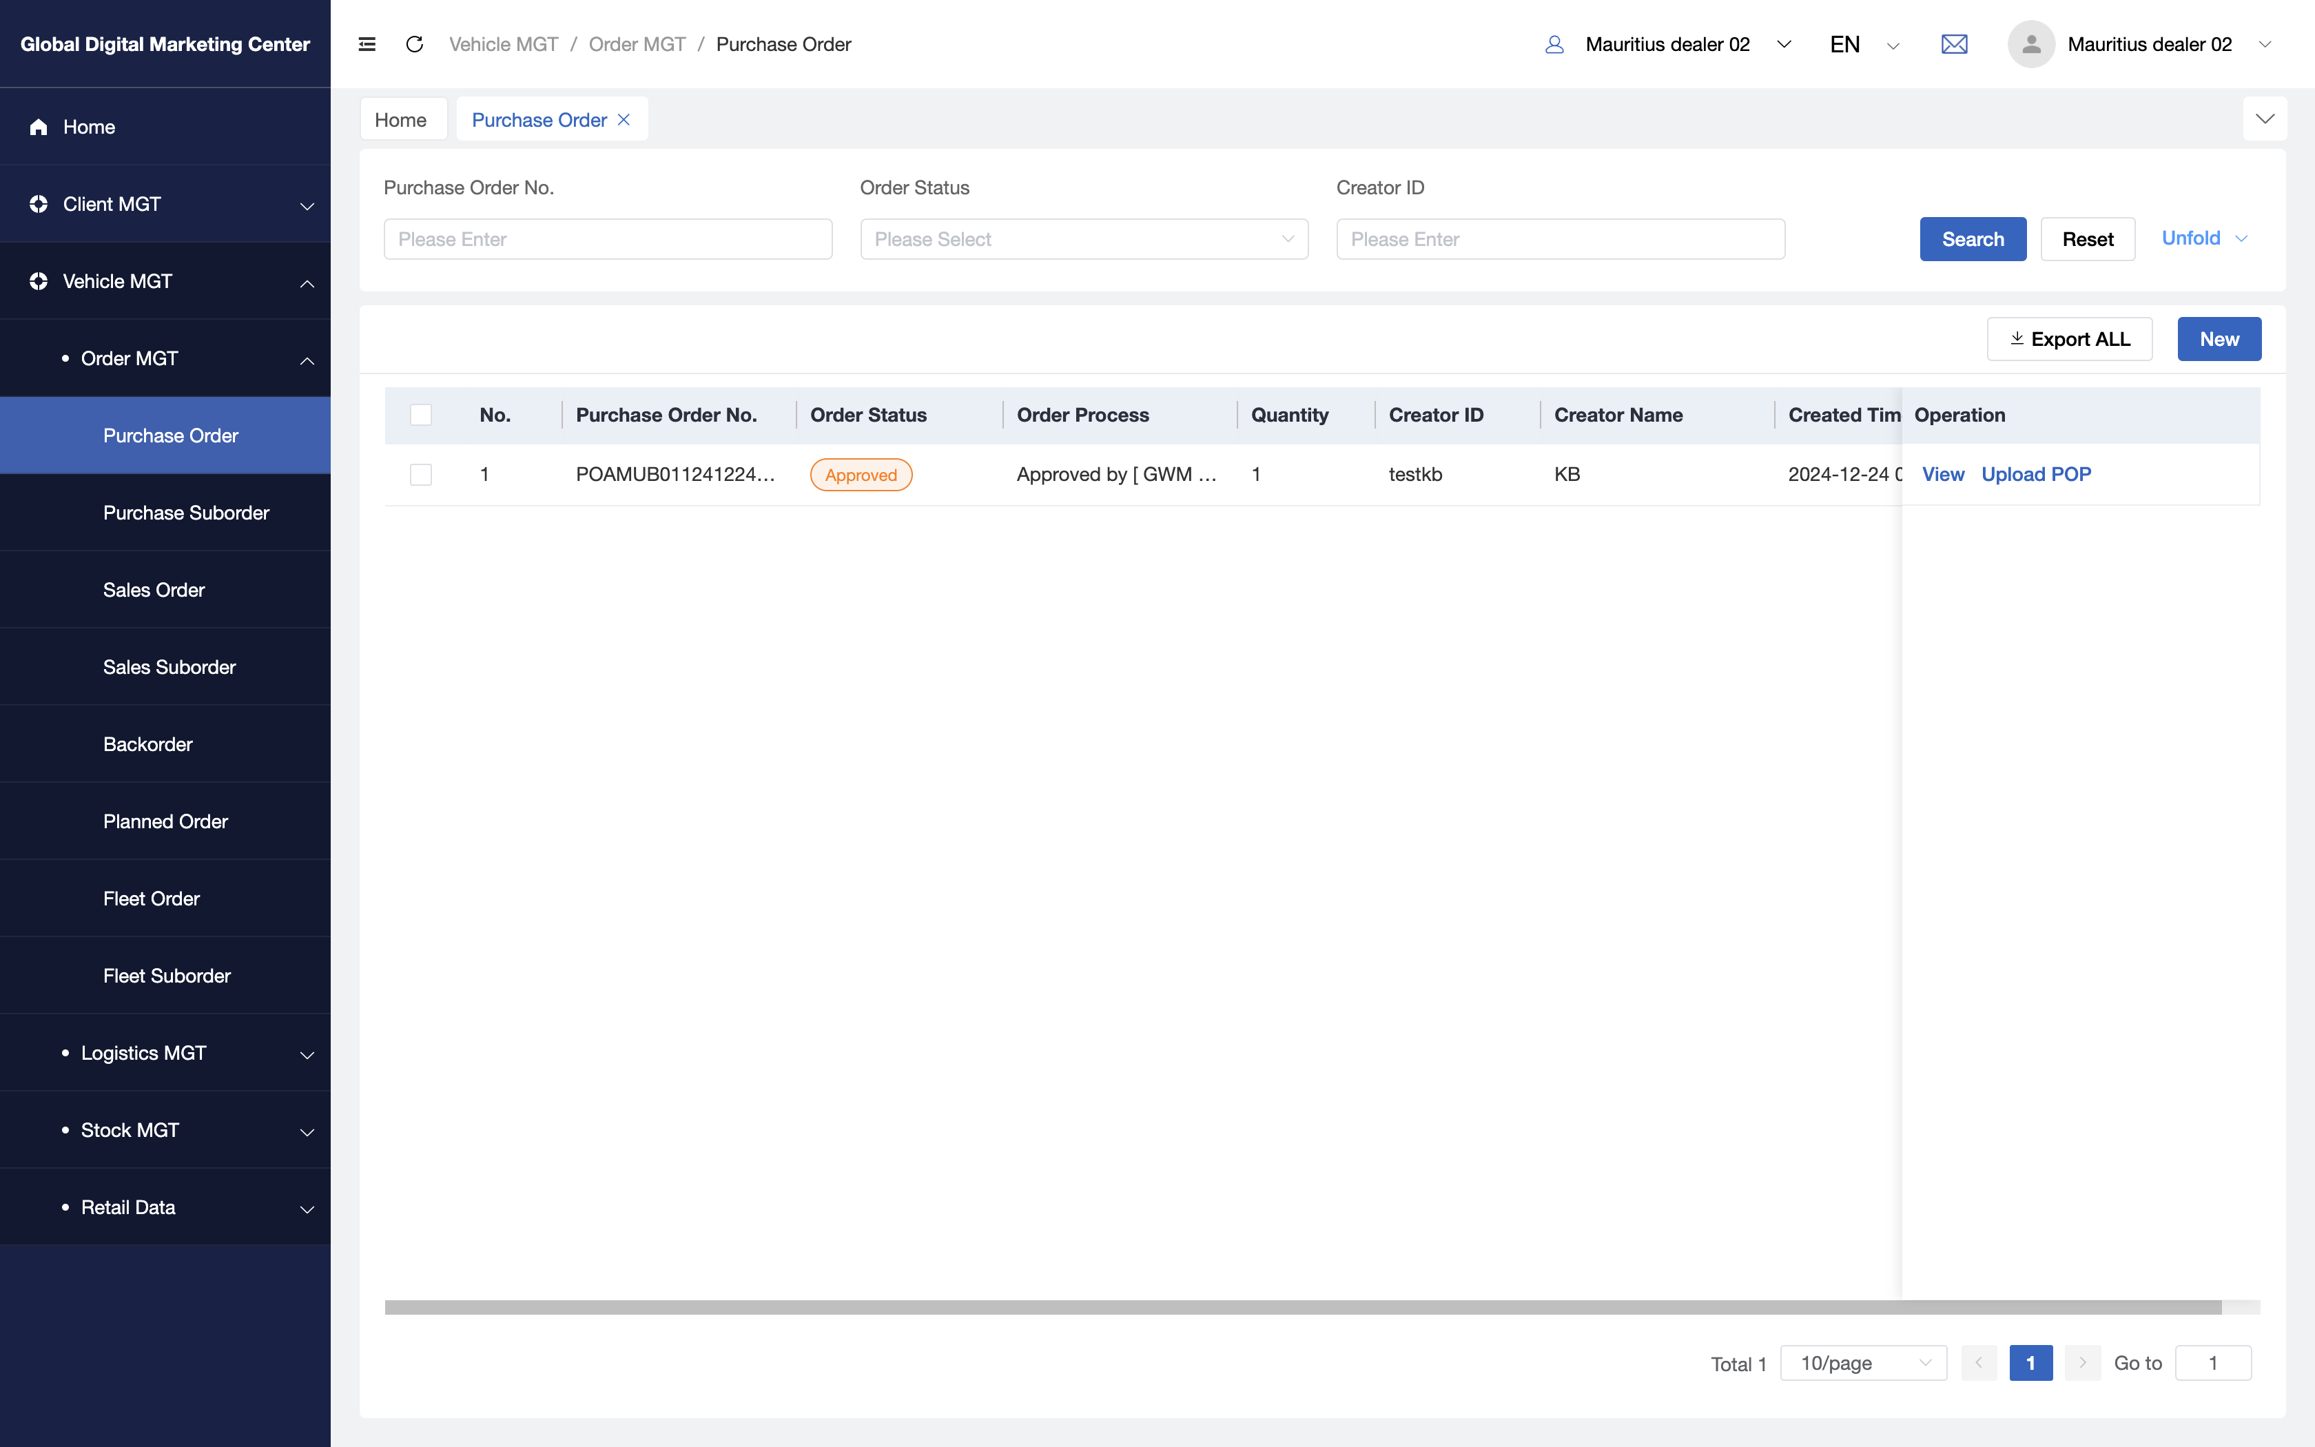Click the previous page arrow
This screenshot has width=2315, height=1447.
1978,1363
